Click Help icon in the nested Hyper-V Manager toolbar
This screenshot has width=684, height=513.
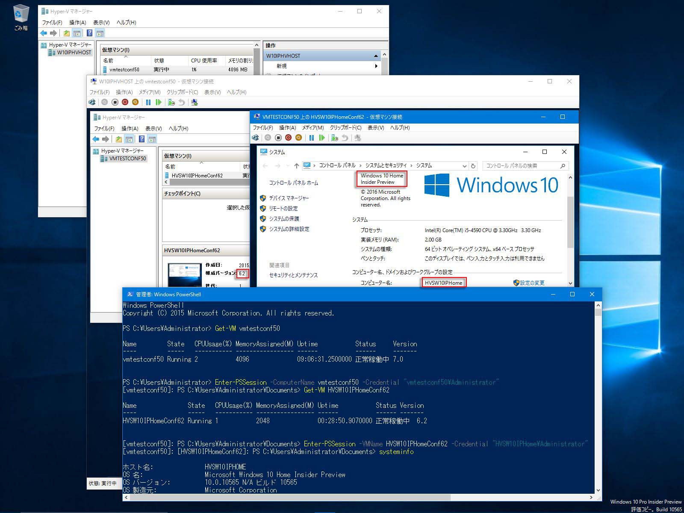142,139
